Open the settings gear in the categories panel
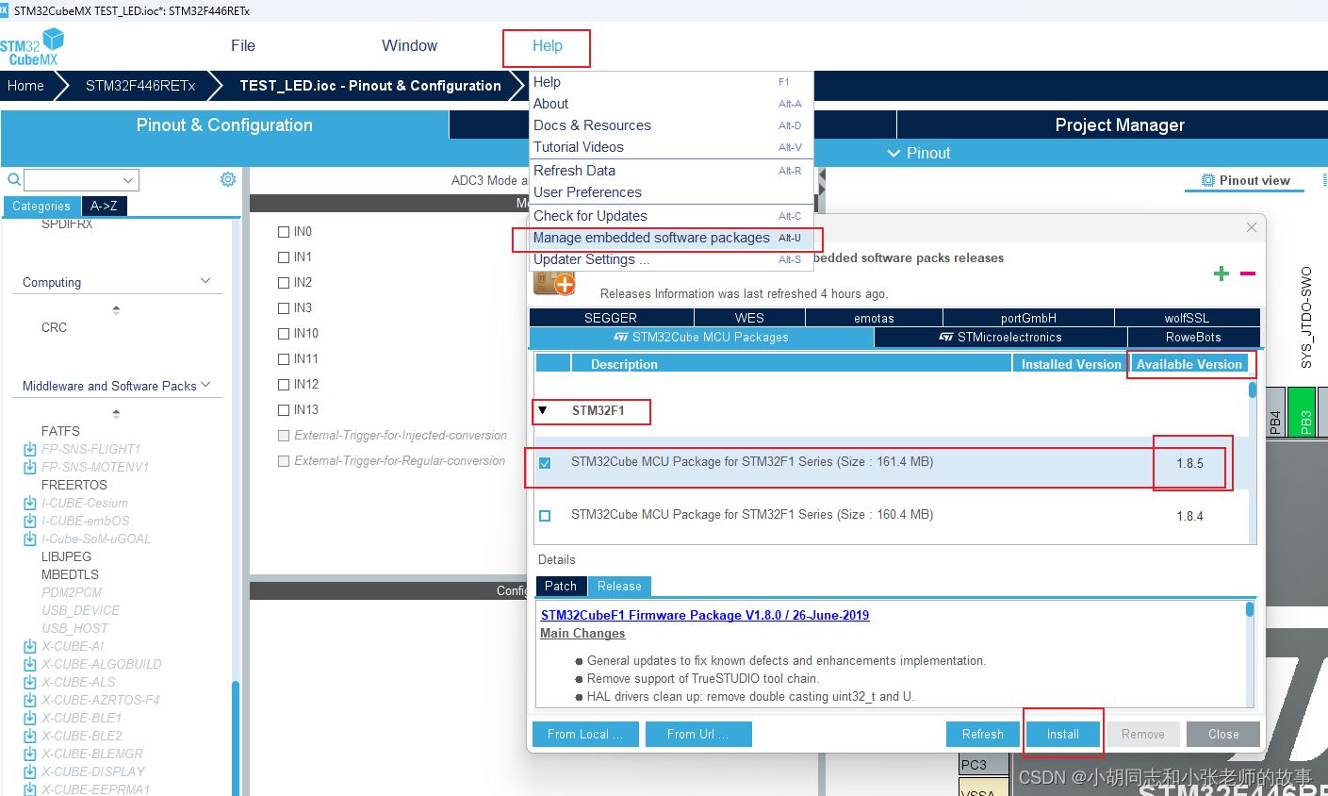 point(228,179)
